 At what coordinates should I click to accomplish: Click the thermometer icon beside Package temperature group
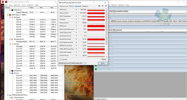pos(12,39)
